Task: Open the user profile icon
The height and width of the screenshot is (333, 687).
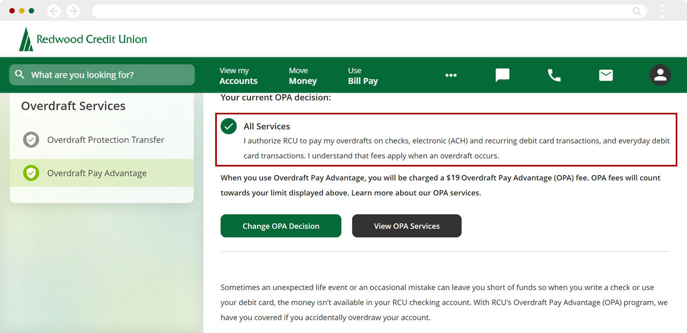Action: (x=660, y=75)
